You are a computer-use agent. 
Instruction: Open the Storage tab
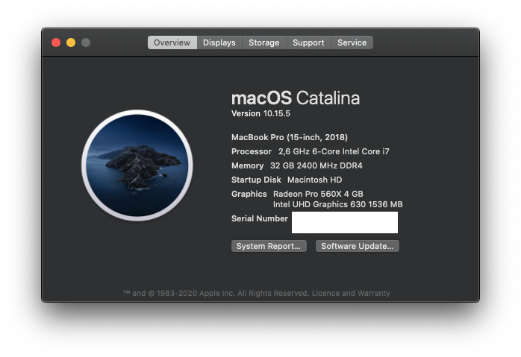click(x=263, y=42)
